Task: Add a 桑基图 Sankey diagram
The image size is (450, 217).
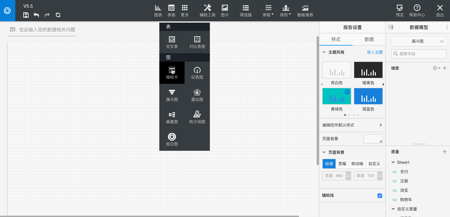Action: (172, 117)
